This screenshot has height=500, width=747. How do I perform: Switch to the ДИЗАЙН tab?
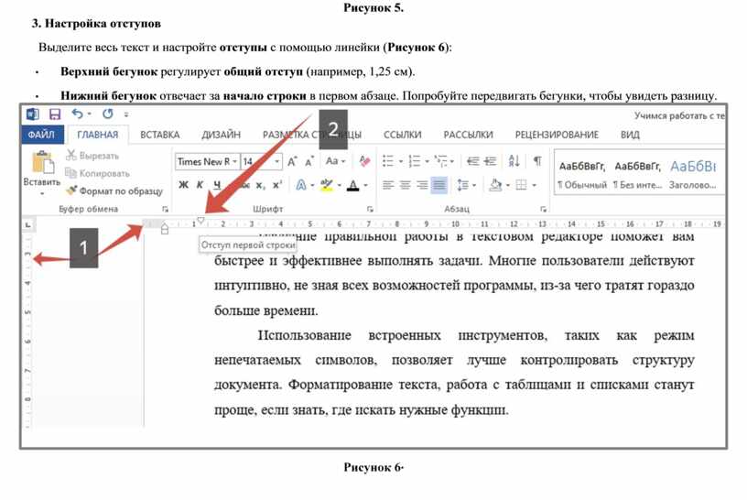pos(221,135)
